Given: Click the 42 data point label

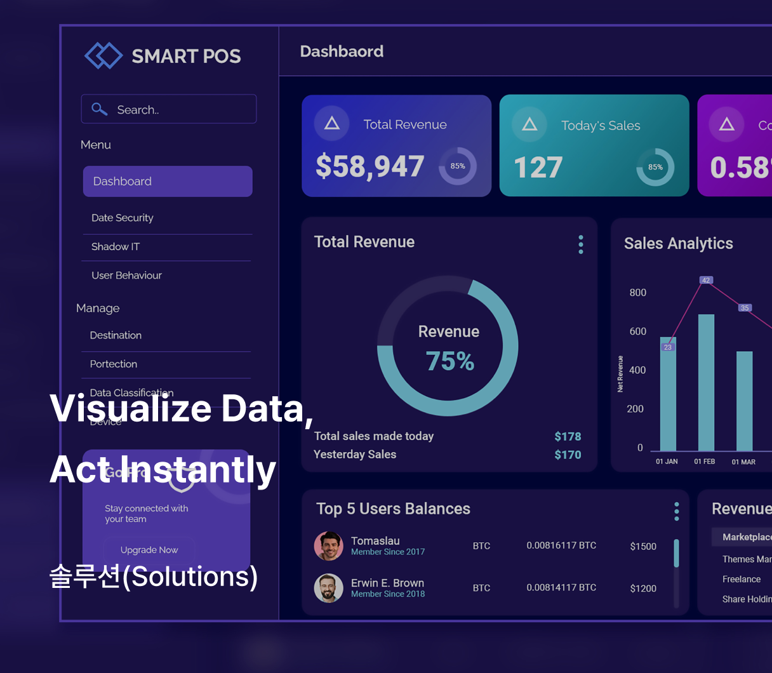Looking at the screenshot, I should (x=706, y=280).
